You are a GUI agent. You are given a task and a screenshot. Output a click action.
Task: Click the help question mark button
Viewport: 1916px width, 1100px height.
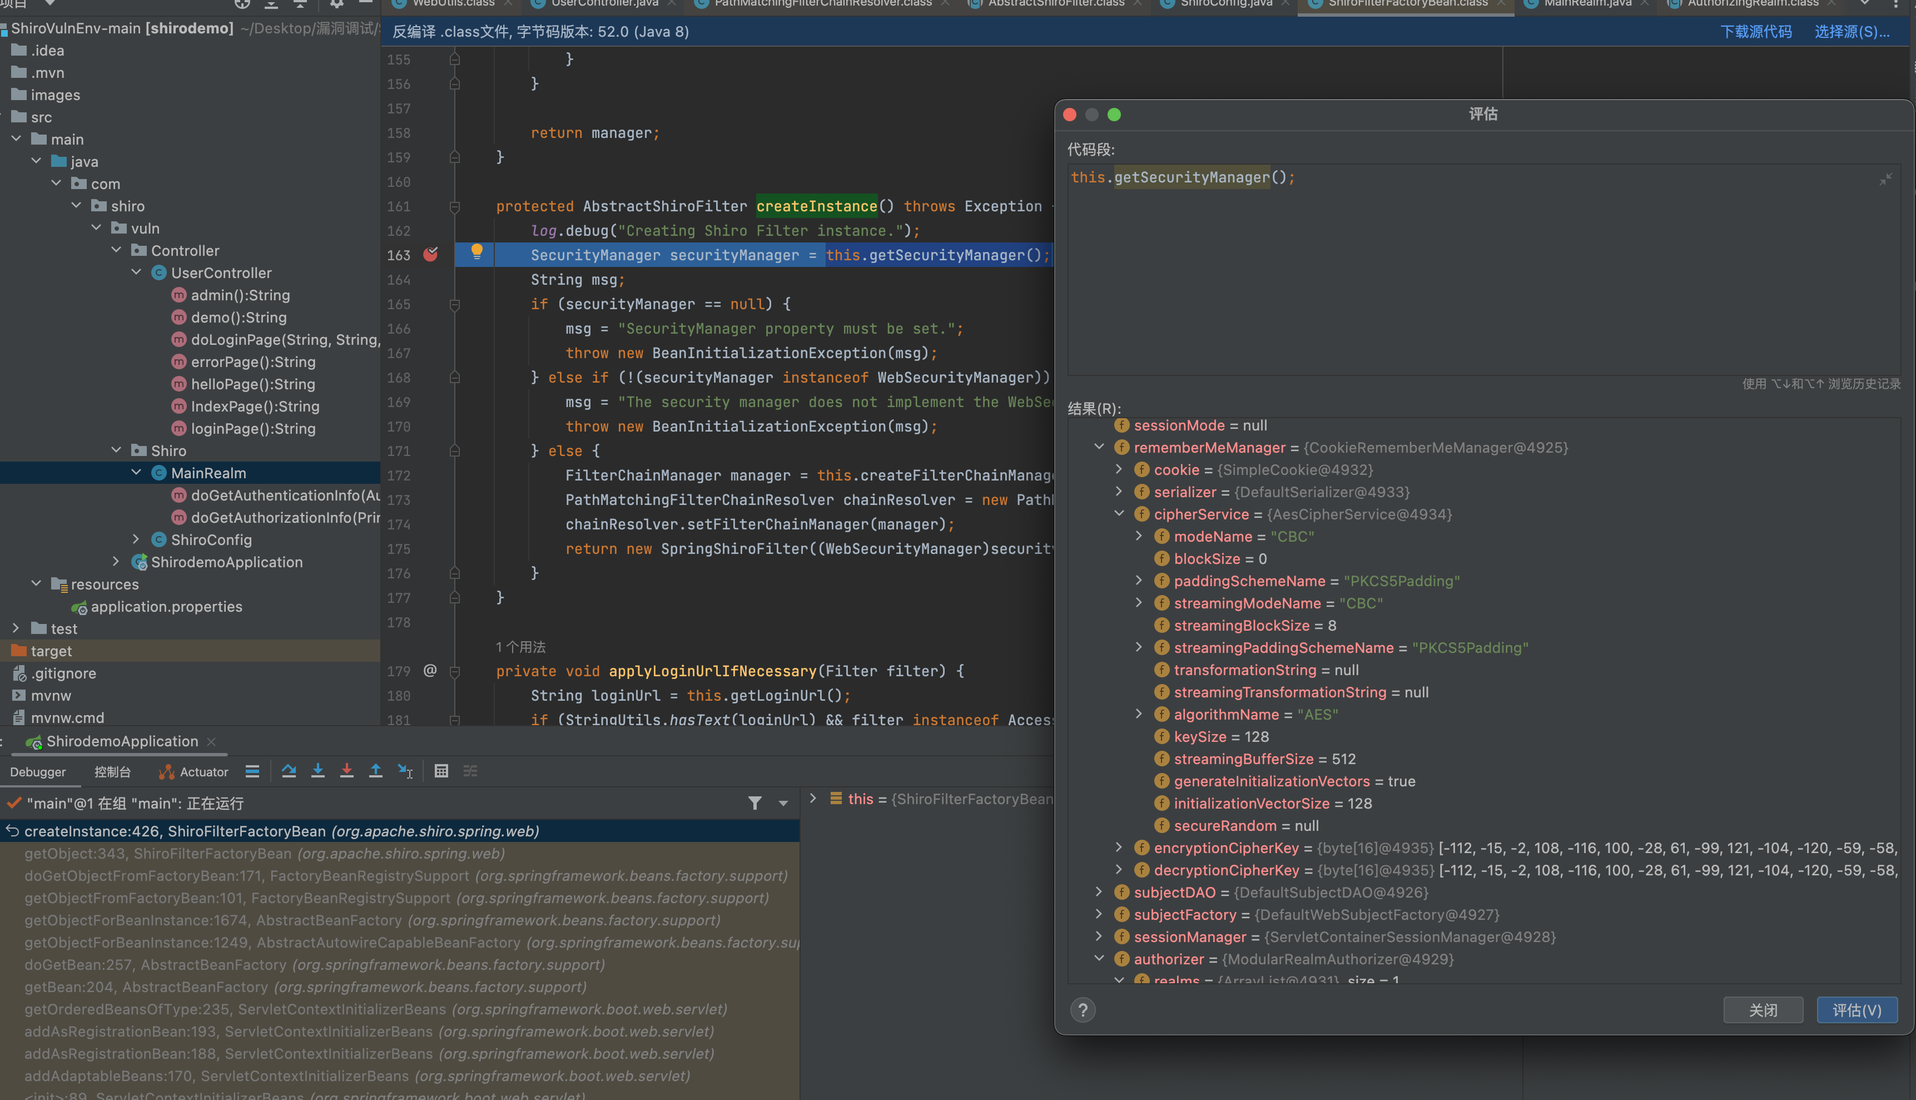1083,1010
